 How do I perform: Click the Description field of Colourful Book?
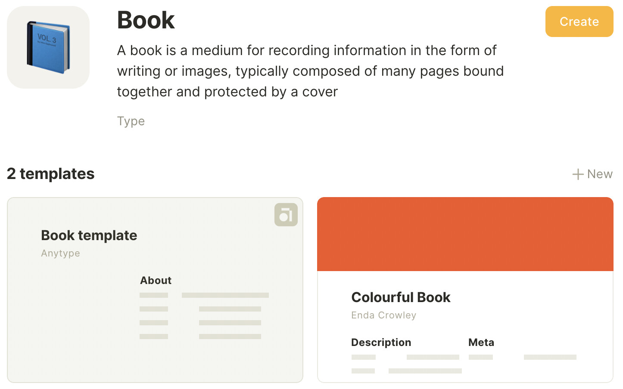point(381,342)
